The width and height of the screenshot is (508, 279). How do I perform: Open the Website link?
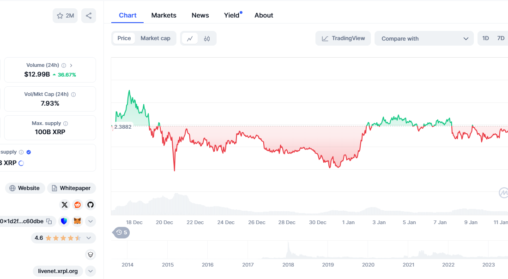click(25, 188)
